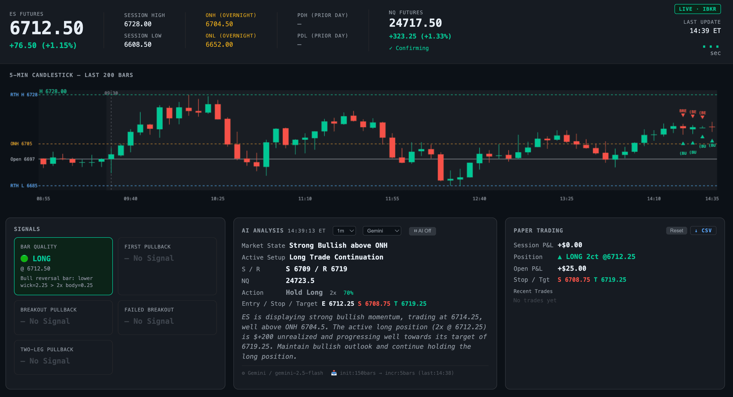Open the 1m timeframe dropdown
This screenshot has width=733, height=397.
[344, 231]
